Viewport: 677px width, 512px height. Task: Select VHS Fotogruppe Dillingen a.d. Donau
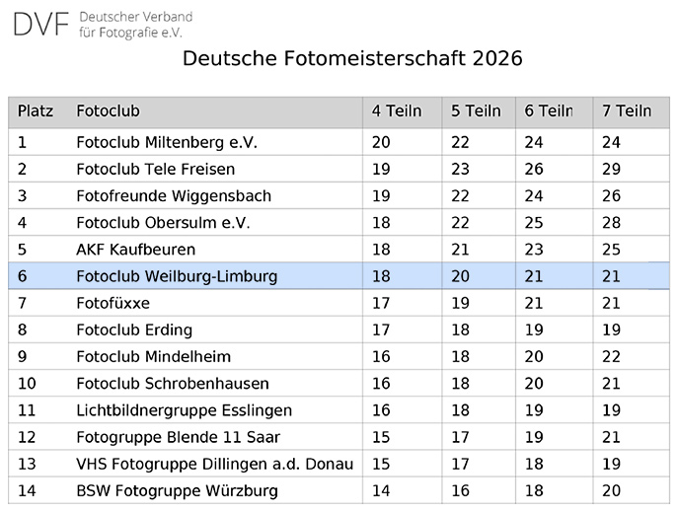(214, 464)
